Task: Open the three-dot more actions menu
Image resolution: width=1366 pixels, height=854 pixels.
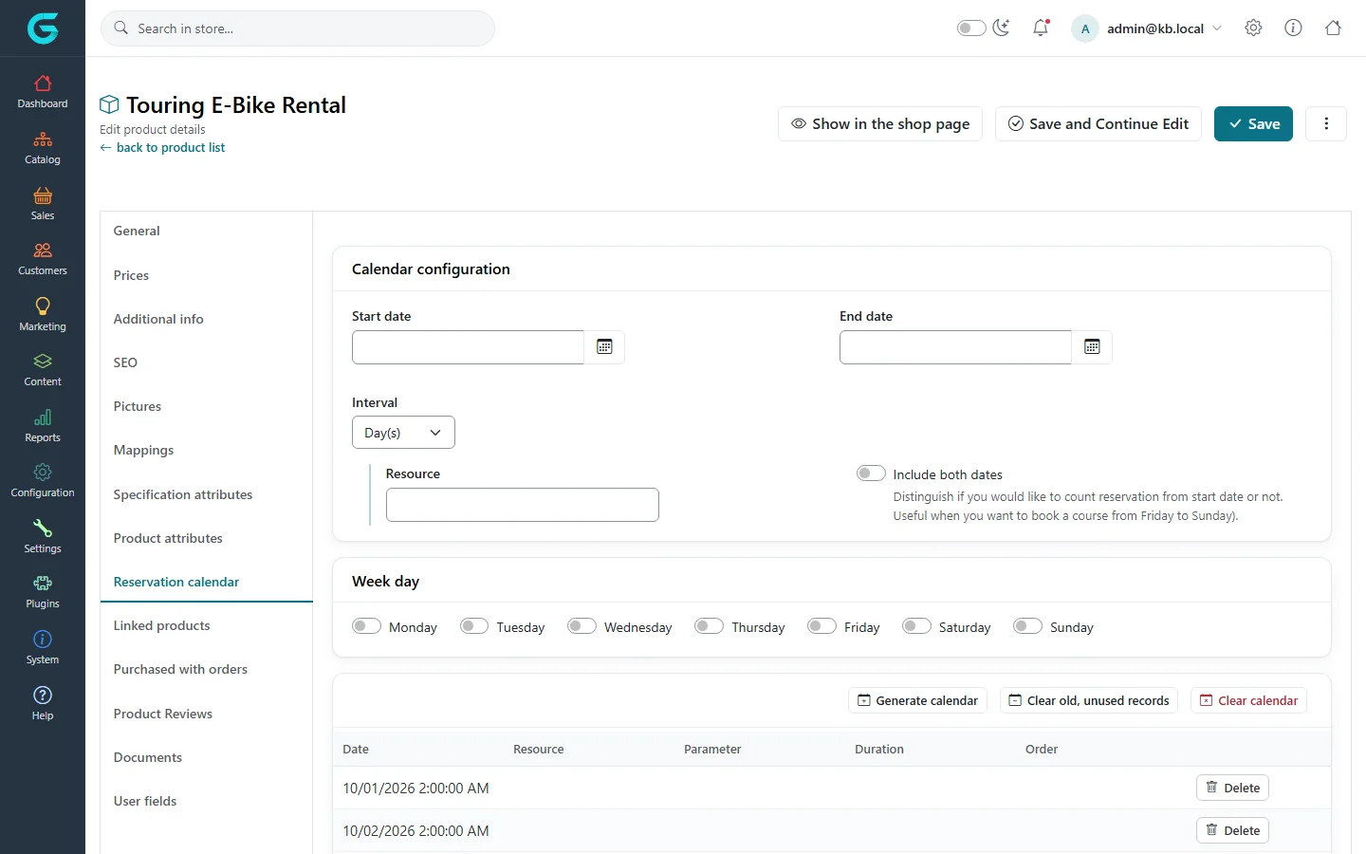Action: (1326, 123)
